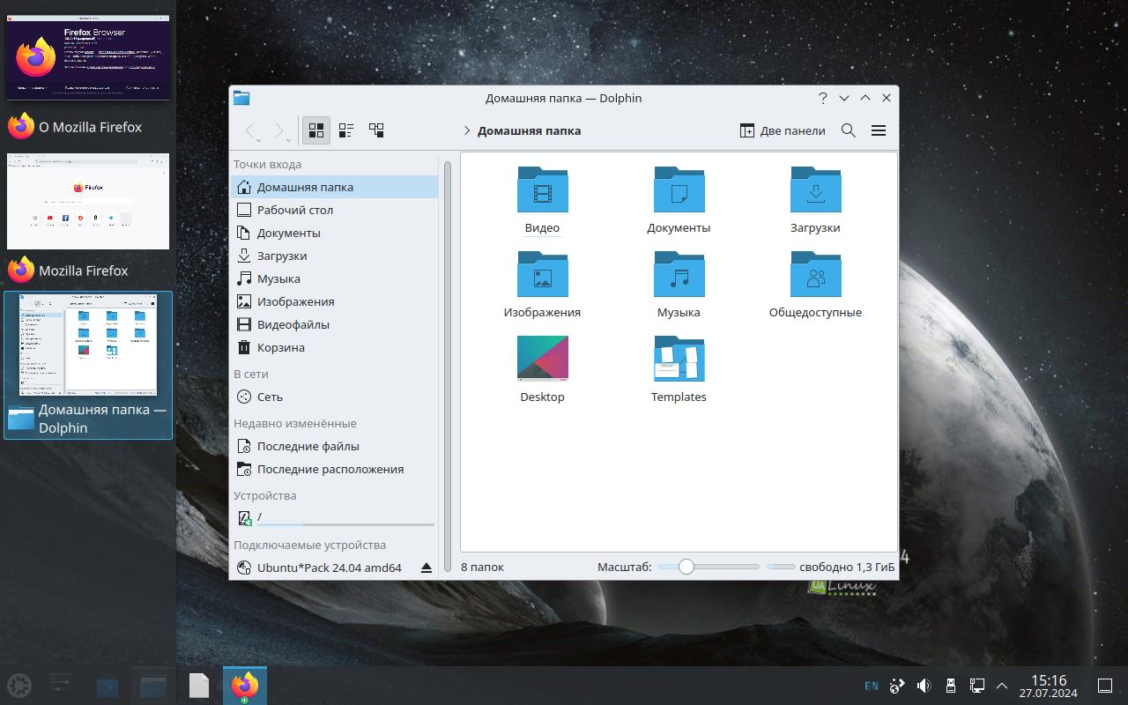Open the back button history dropdown arrow
Viewport: 1128px width, 705px height.
[x=261, y=138]
